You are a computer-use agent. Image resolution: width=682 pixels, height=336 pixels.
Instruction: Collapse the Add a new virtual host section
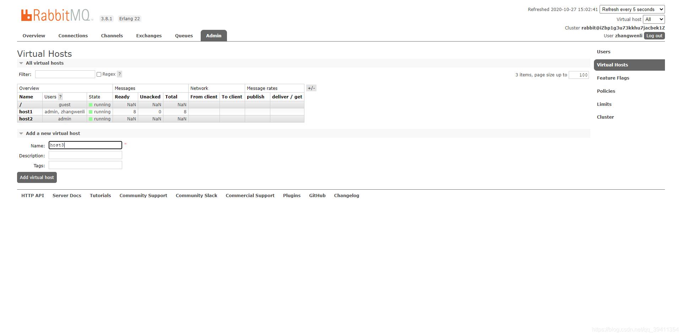[x=53, y=133]
